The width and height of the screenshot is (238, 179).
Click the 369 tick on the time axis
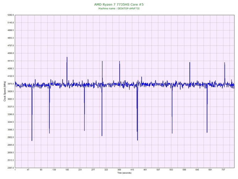point(119,170)
